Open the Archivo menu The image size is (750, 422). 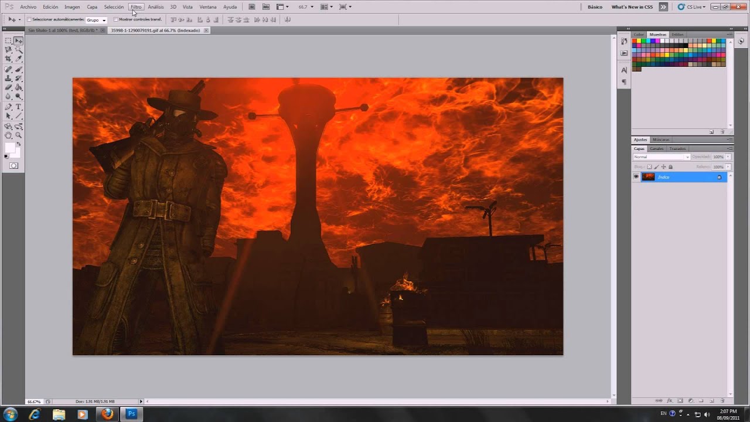point(28,7)
